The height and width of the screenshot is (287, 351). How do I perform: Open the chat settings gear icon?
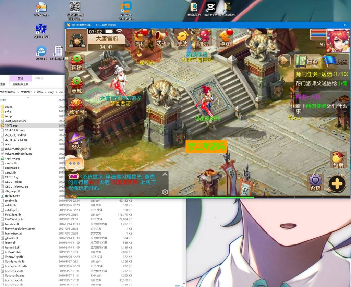point(165,192)
